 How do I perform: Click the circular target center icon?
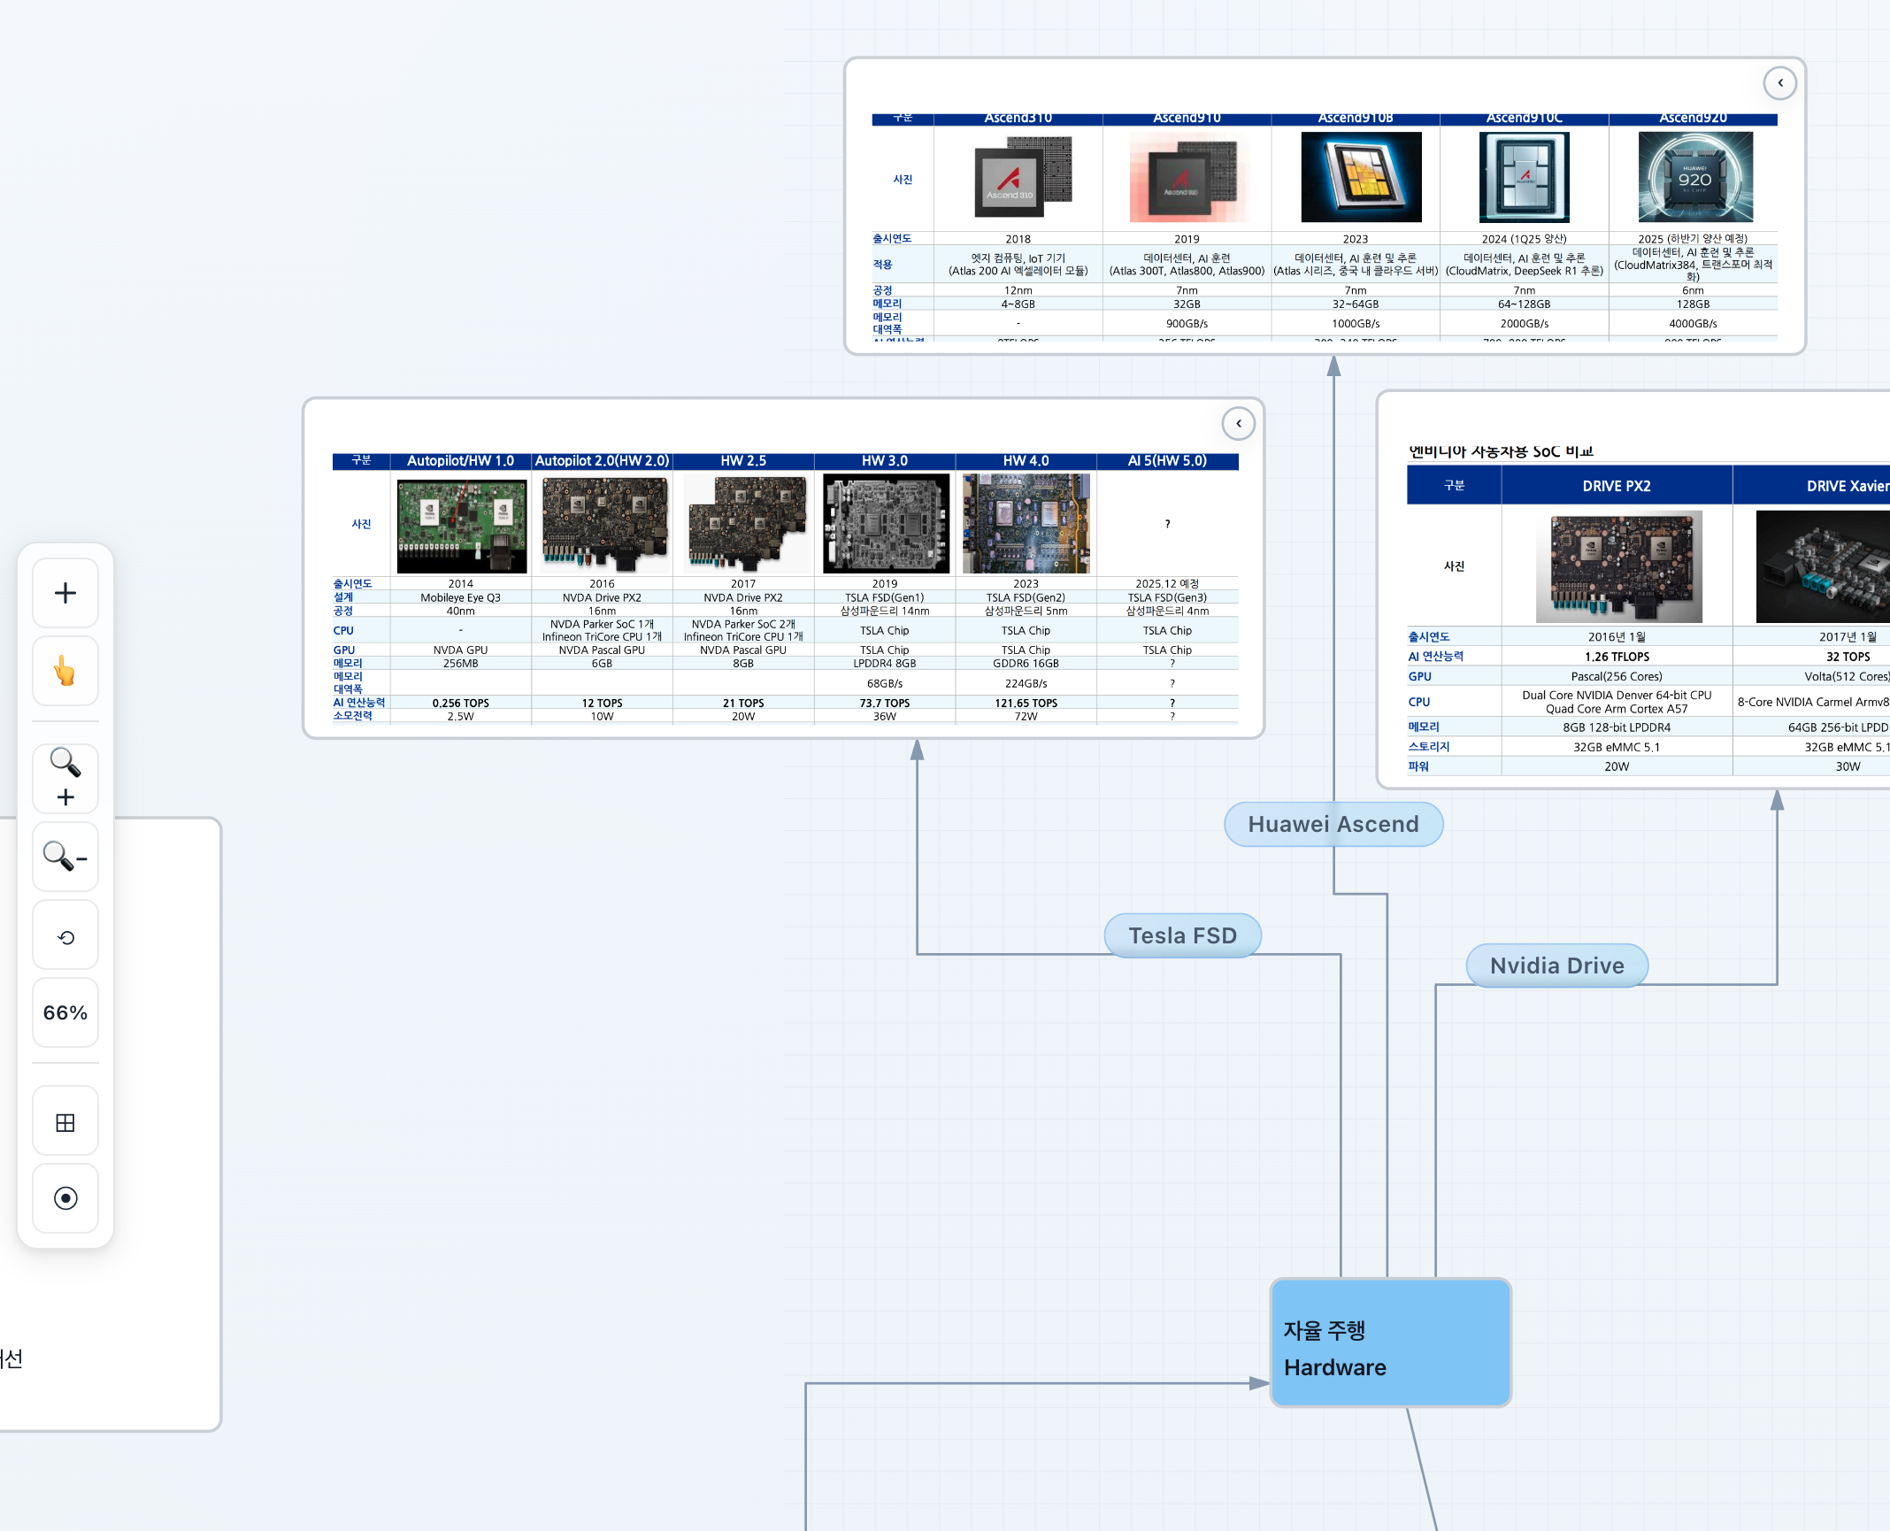(x=65, y=1198)
